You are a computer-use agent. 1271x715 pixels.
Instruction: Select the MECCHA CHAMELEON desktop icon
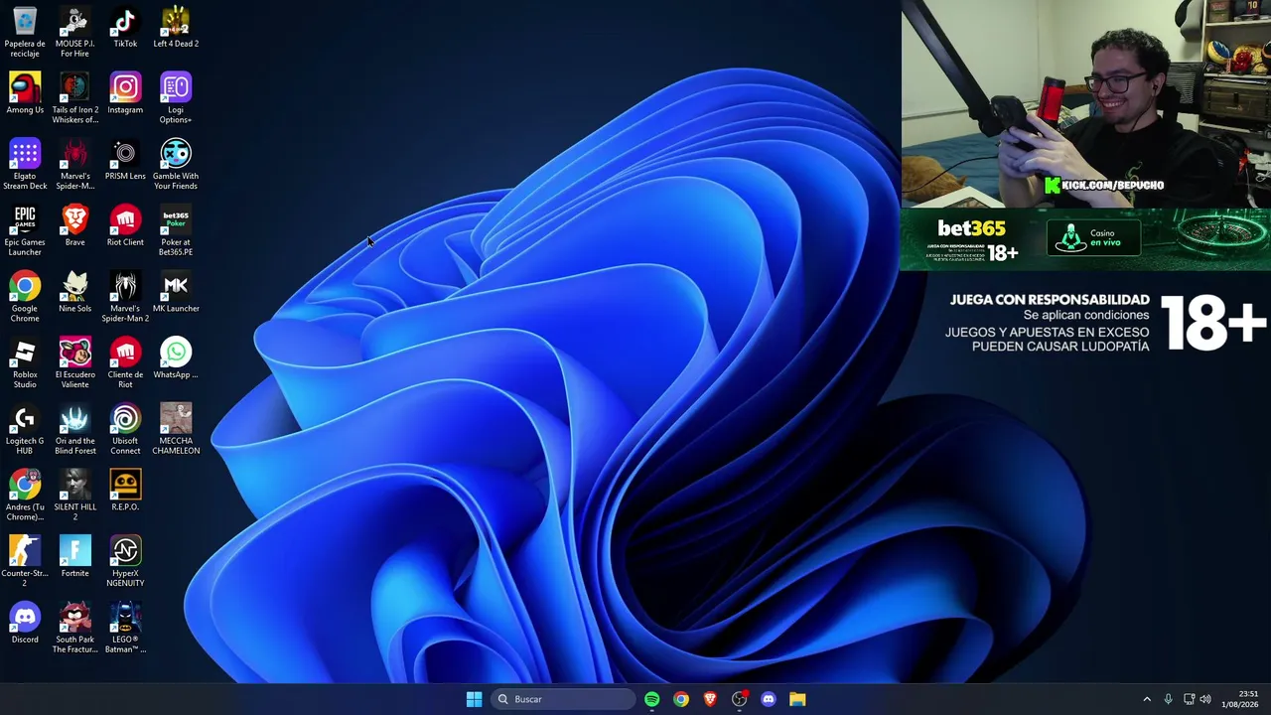pos(176,430)
